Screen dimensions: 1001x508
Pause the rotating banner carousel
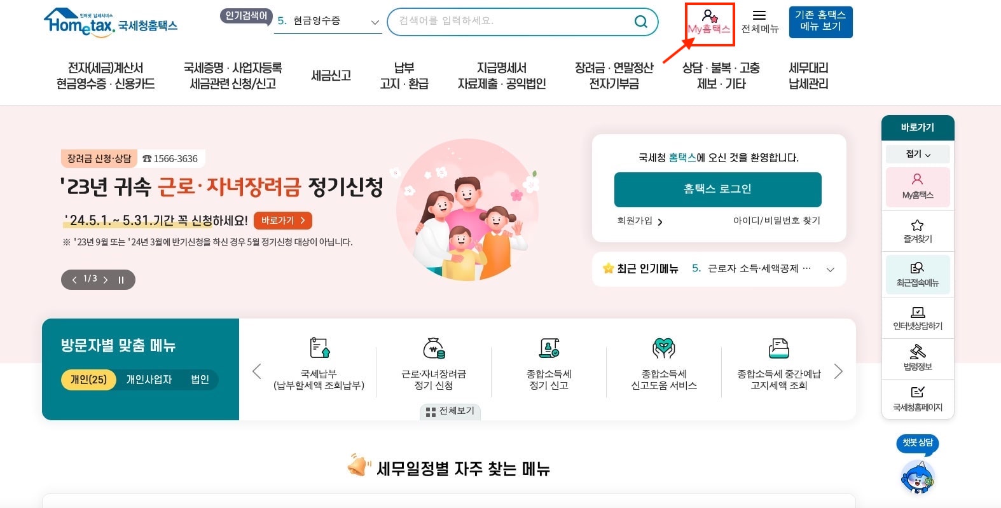[121, 279]
